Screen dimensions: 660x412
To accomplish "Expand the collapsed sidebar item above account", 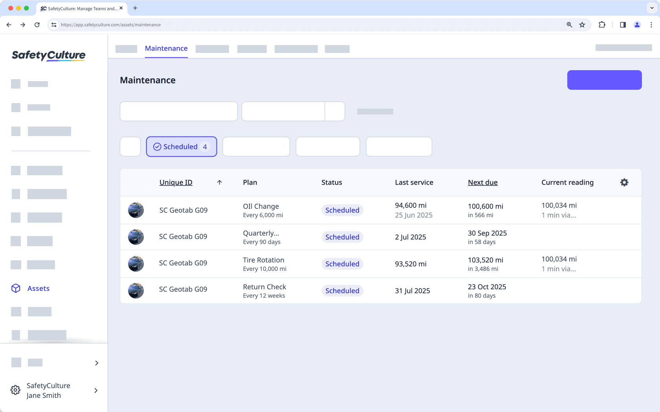I will tap(96, 363).
